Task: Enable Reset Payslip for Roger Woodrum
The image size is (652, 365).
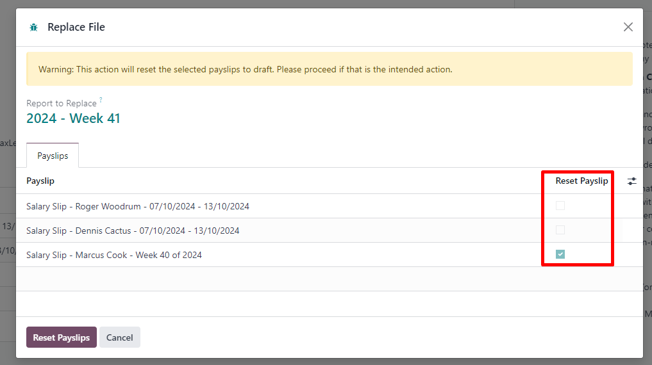Action: pos(560,206)
